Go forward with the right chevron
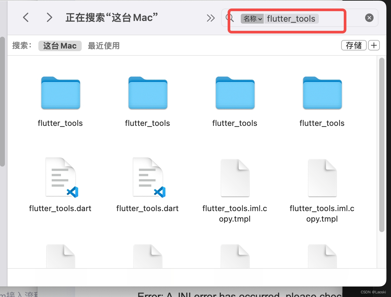This screenshot has height=297, width=391. tap(50, 17)
